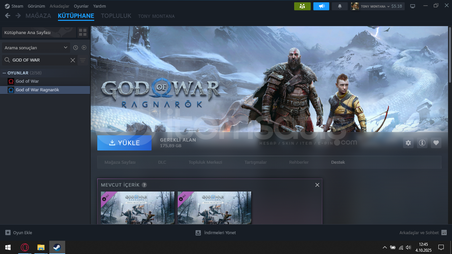This screenshot has width=452, height=254.
Task: Click the YÜKLE install button
Action: [x=124, y=143]
